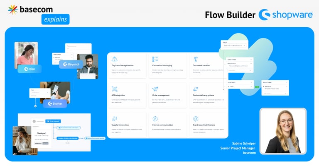Open the add action dropdown under Send email

(275, 93)
